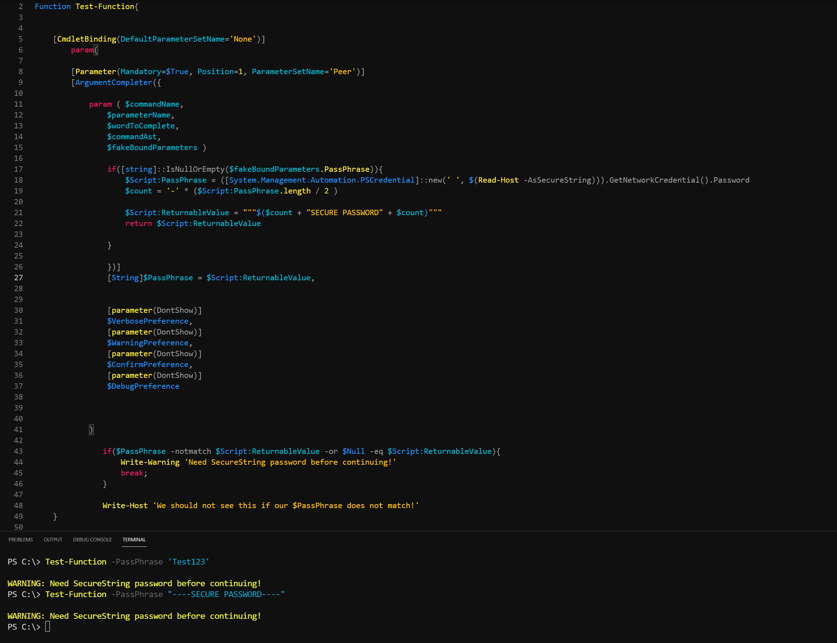The image size is (837, 643).
Task: Click the '$commandAst' variable
Action: coord(132,137)
